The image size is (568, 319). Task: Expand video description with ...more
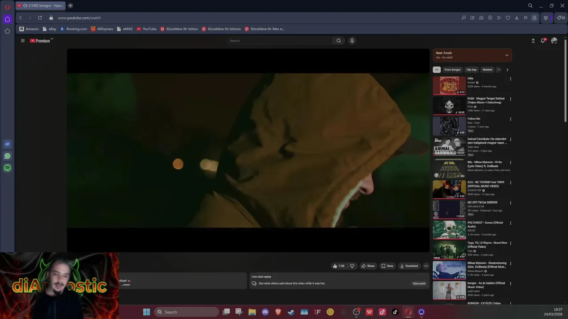[x=126, y=285]
